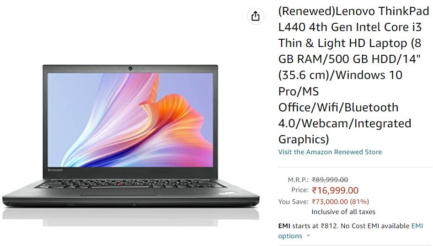The width and height of the screenshot is (433, 246).
Task: Click the bold EMI label
Action: [284, 226]
